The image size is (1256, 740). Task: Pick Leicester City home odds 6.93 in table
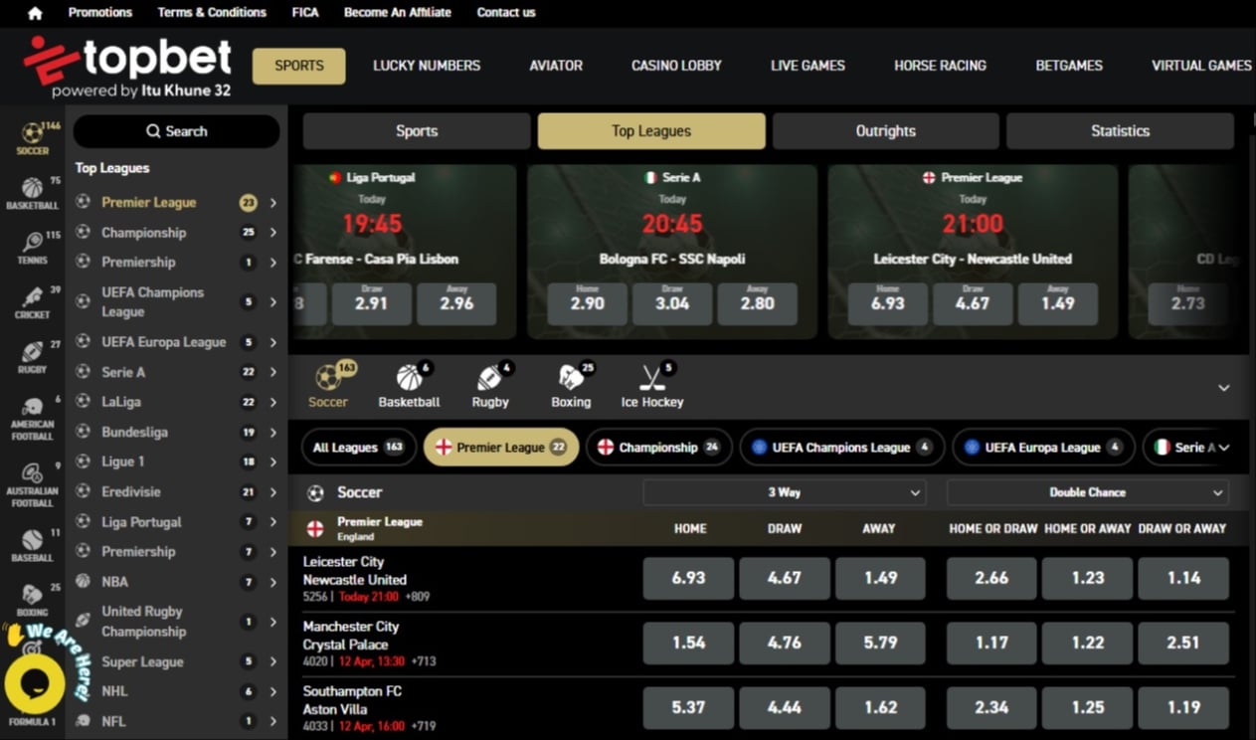[688, 579]
